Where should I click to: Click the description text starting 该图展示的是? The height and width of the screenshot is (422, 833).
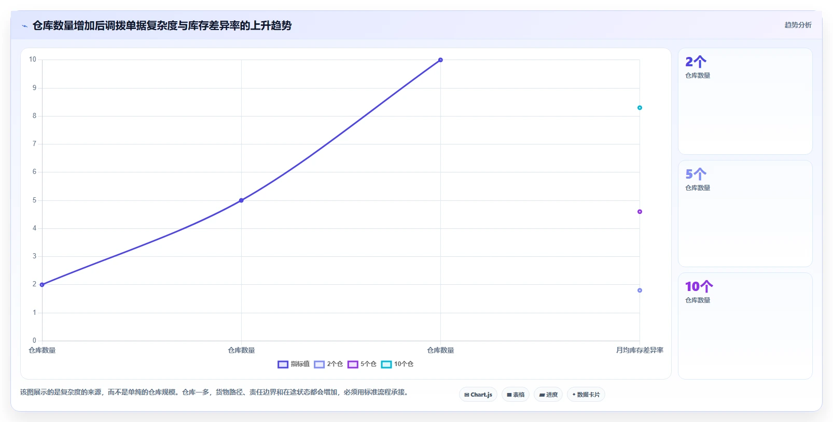(x=215, y=392)
